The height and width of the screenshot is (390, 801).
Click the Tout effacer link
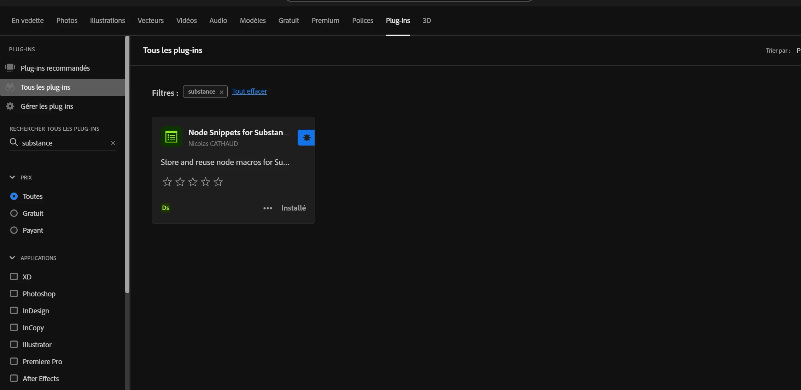pos(249,91)
